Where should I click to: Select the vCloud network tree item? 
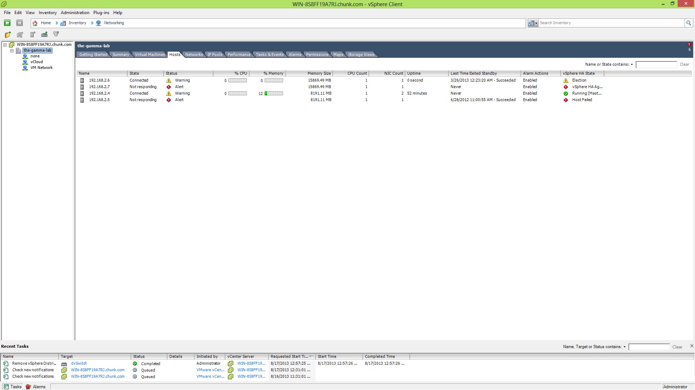click(37, 62)
